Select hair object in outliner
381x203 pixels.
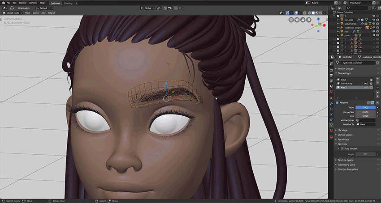tap(346, 32)
